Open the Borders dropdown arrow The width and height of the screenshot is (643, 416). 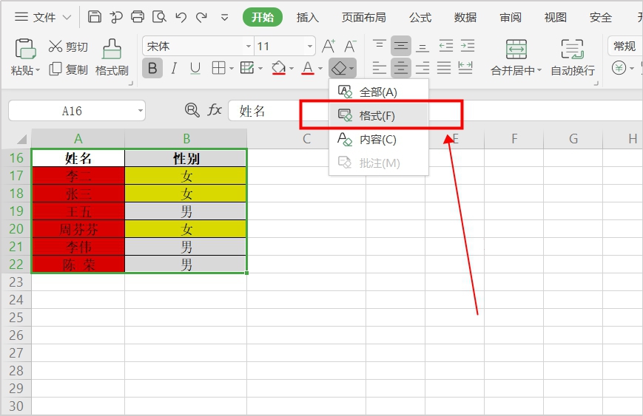232,69
